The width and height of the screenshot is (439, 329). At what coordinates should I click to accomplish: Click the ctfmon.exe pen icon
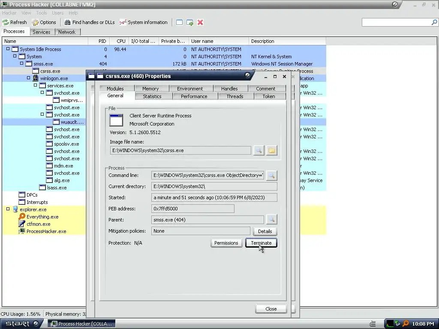22,224
